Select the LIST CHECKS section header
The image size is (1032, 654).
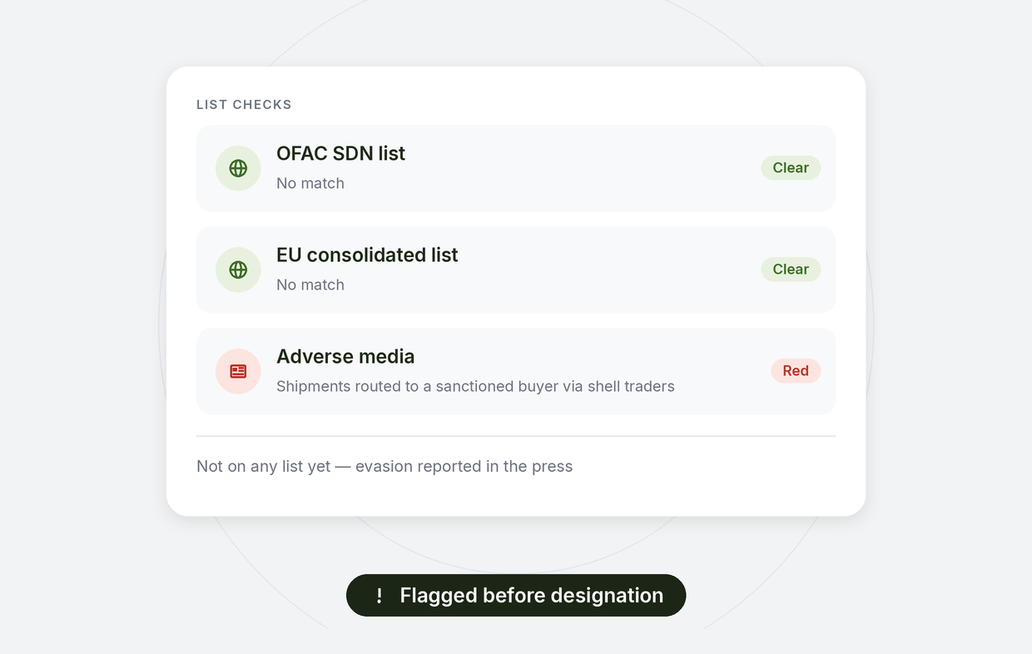click(x=244, y=105)
